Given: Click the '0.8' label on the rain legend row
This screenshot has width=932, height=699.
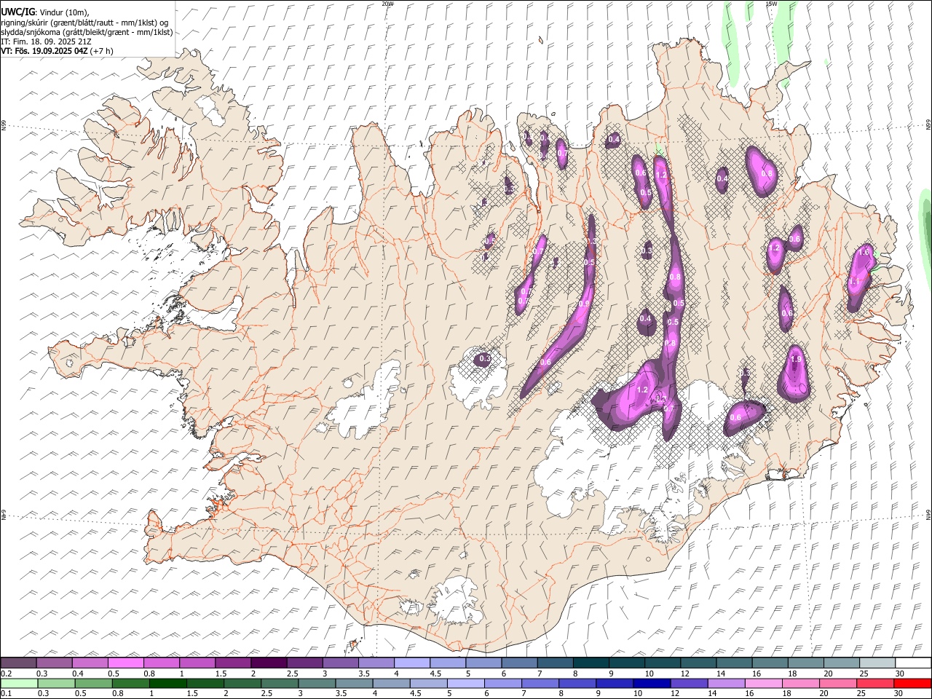Looking at the screenshot, I should click(x=117, y=693).
